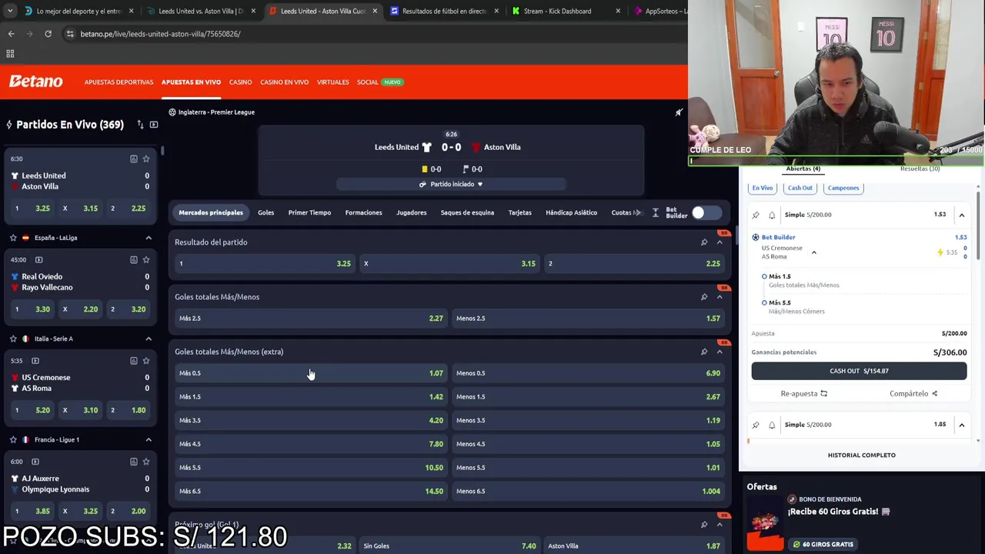Select the Campeones filter chip

tap(843, 188)
